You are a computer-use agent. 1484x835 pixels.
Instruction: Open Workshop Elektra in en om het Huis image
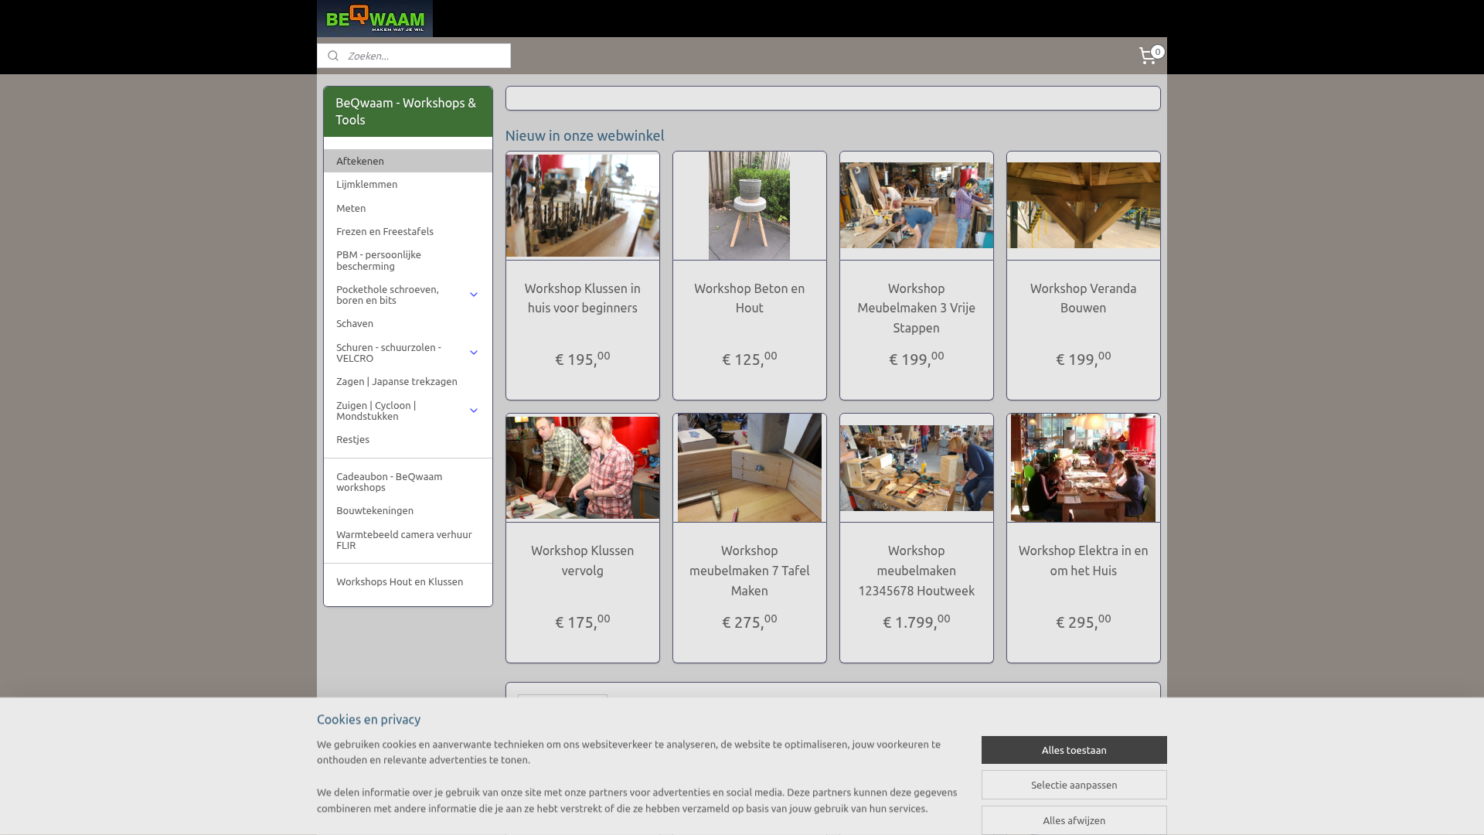1084,468
